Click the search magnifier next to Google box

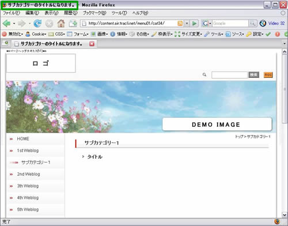tap(252, 24)
